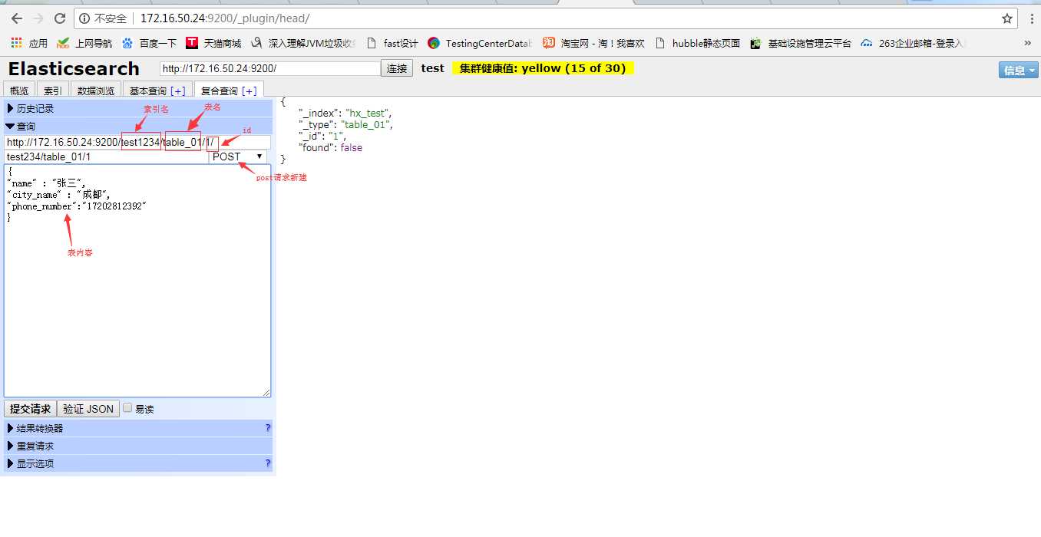Click the path field test234/table_01/1
This screenshot has height=537, width=1041.
106,156
